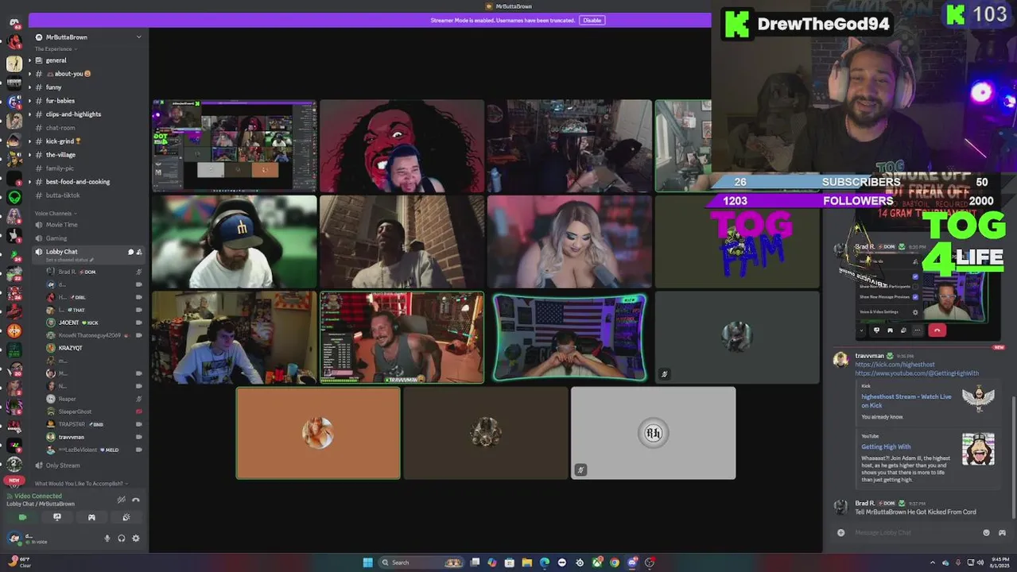Open the MrButtaBrown server menu chevron
Screen dimensions: 1017x572
point(138,37)
